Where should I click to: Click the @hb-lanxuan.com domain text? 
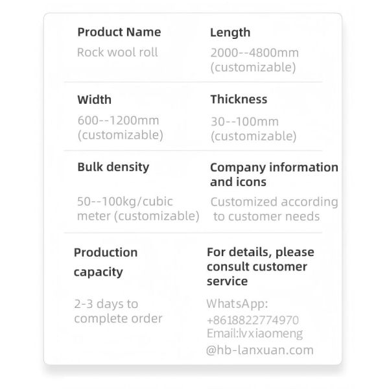[x=259, y=350]
